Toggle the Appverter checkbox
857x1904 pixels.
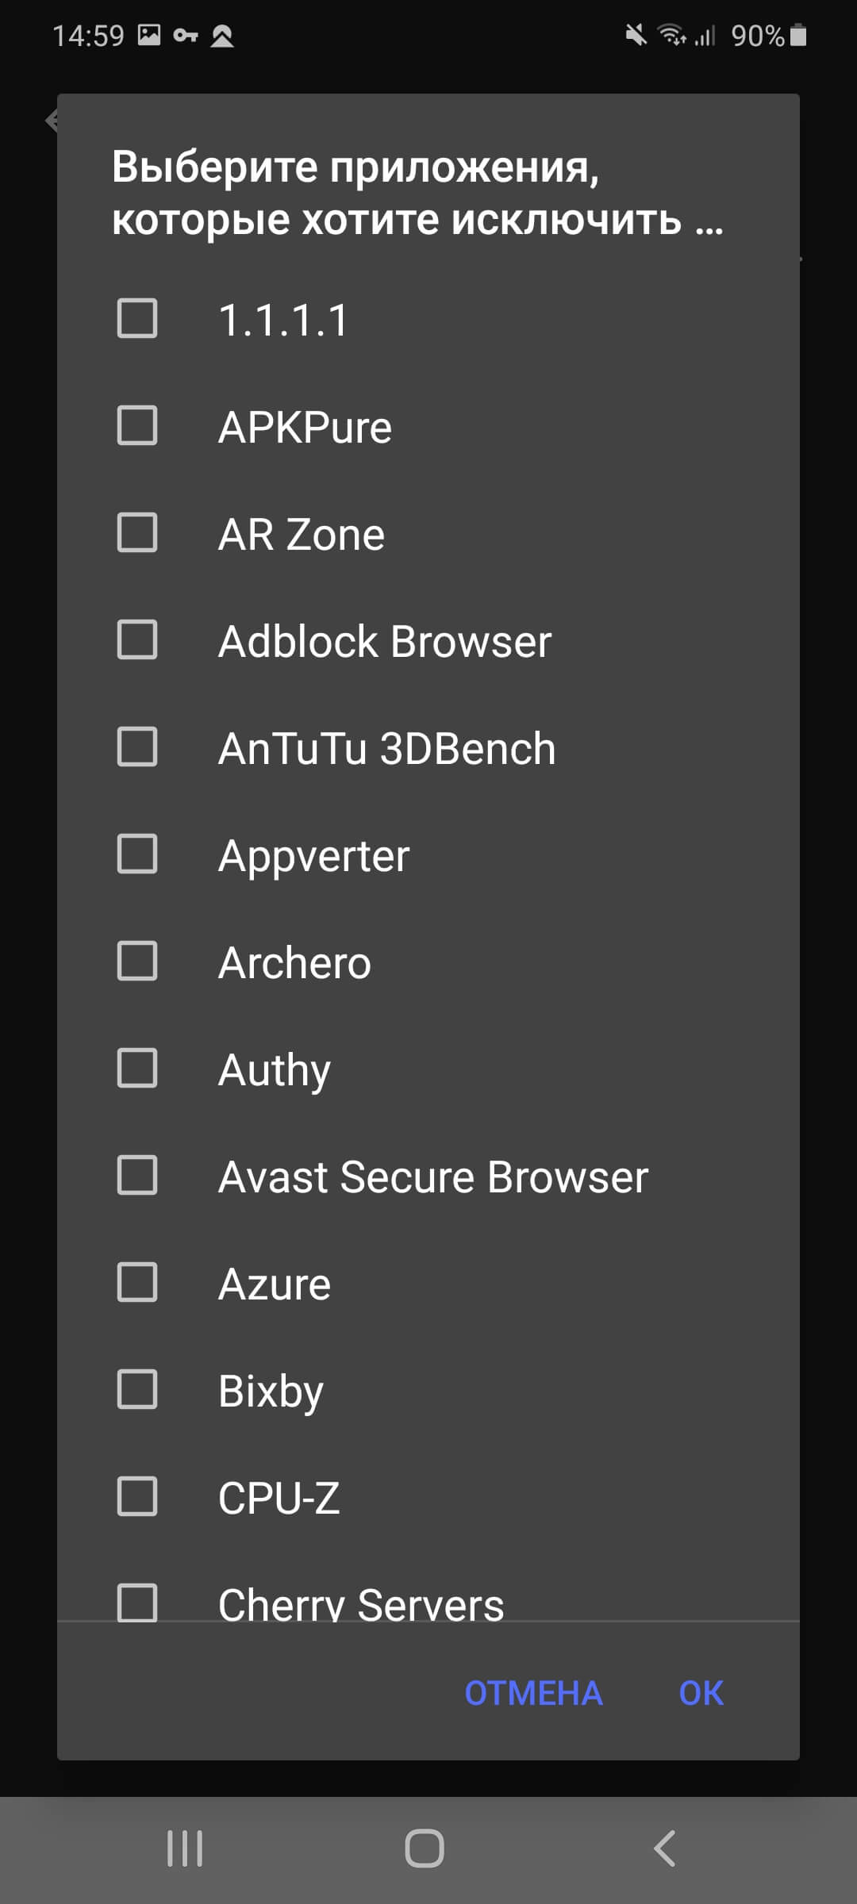pos(137,854)
